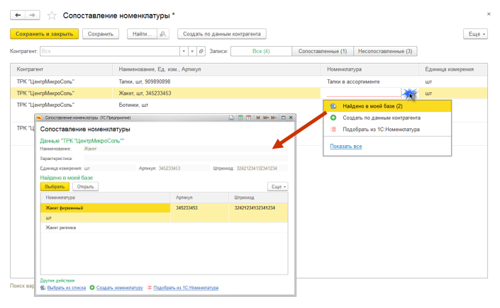500x308 pixels.
Task: Click the Артикул field value 345233453
Action: click(183, 169)
